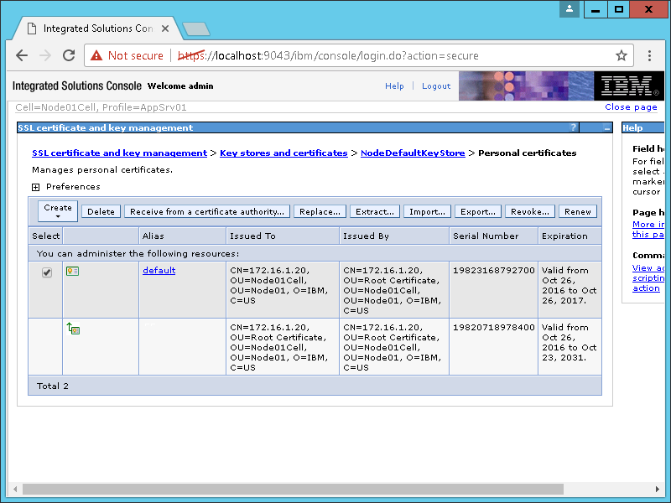Click the root signer certificate chain icon
This screenshot has width=671, height=503.
click(73, 329)
